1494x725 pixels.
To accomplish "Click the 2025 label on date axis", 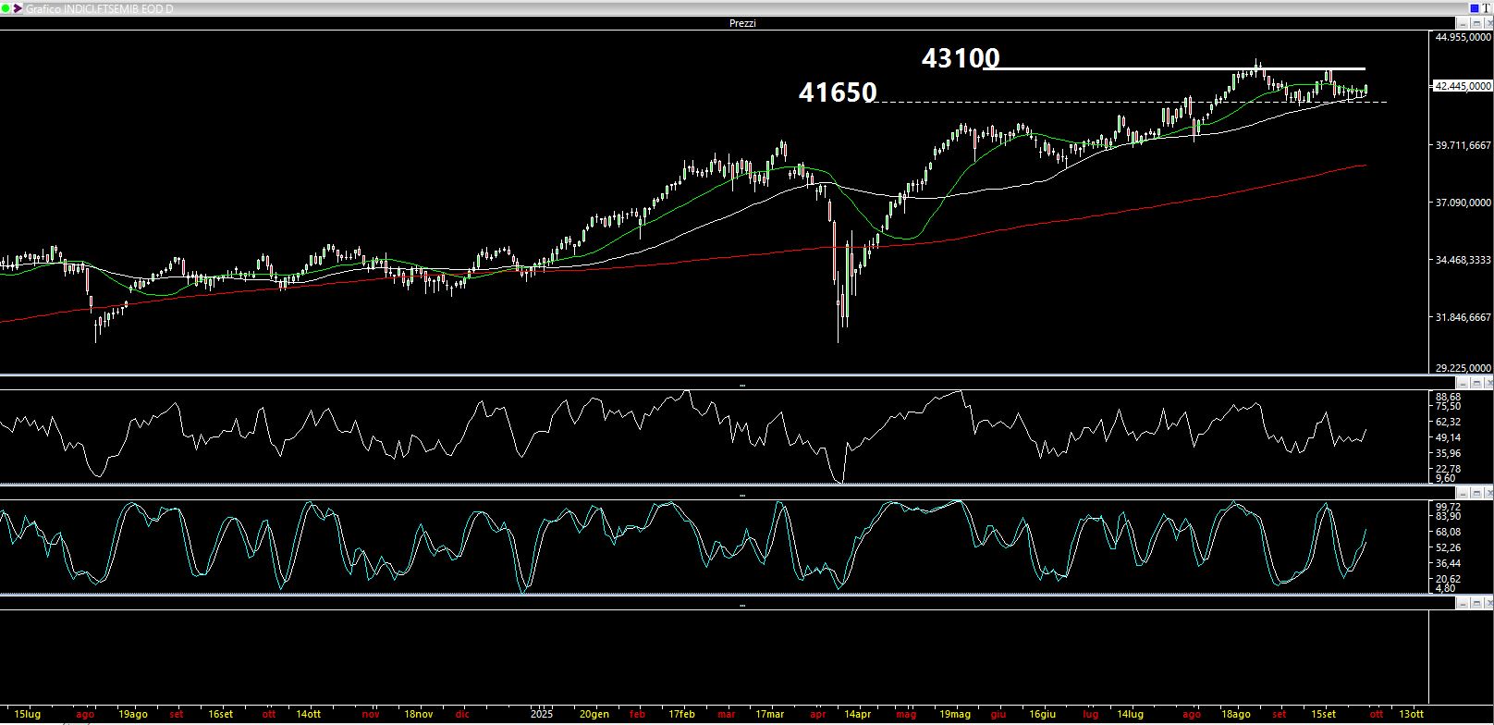I will [542, 714].
